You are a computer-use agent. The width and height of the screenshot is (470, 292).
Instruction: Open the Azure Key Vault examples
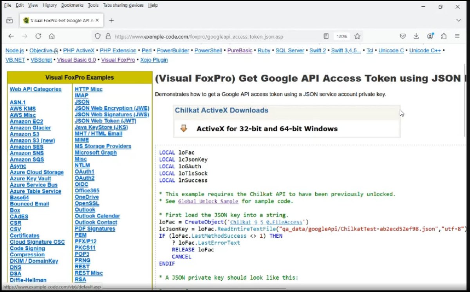coord(31,178)
